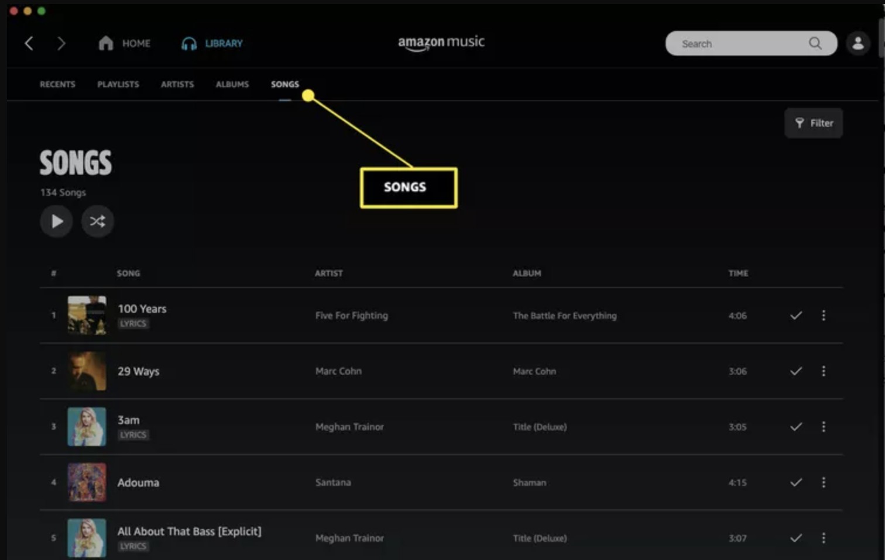Click into the Search field

[x=751, y=43]
